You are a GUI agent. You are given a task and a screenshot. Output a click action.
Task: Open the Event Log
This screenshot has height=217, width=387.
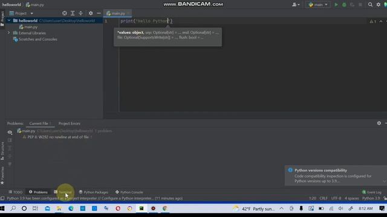click(x=372, y=192)
